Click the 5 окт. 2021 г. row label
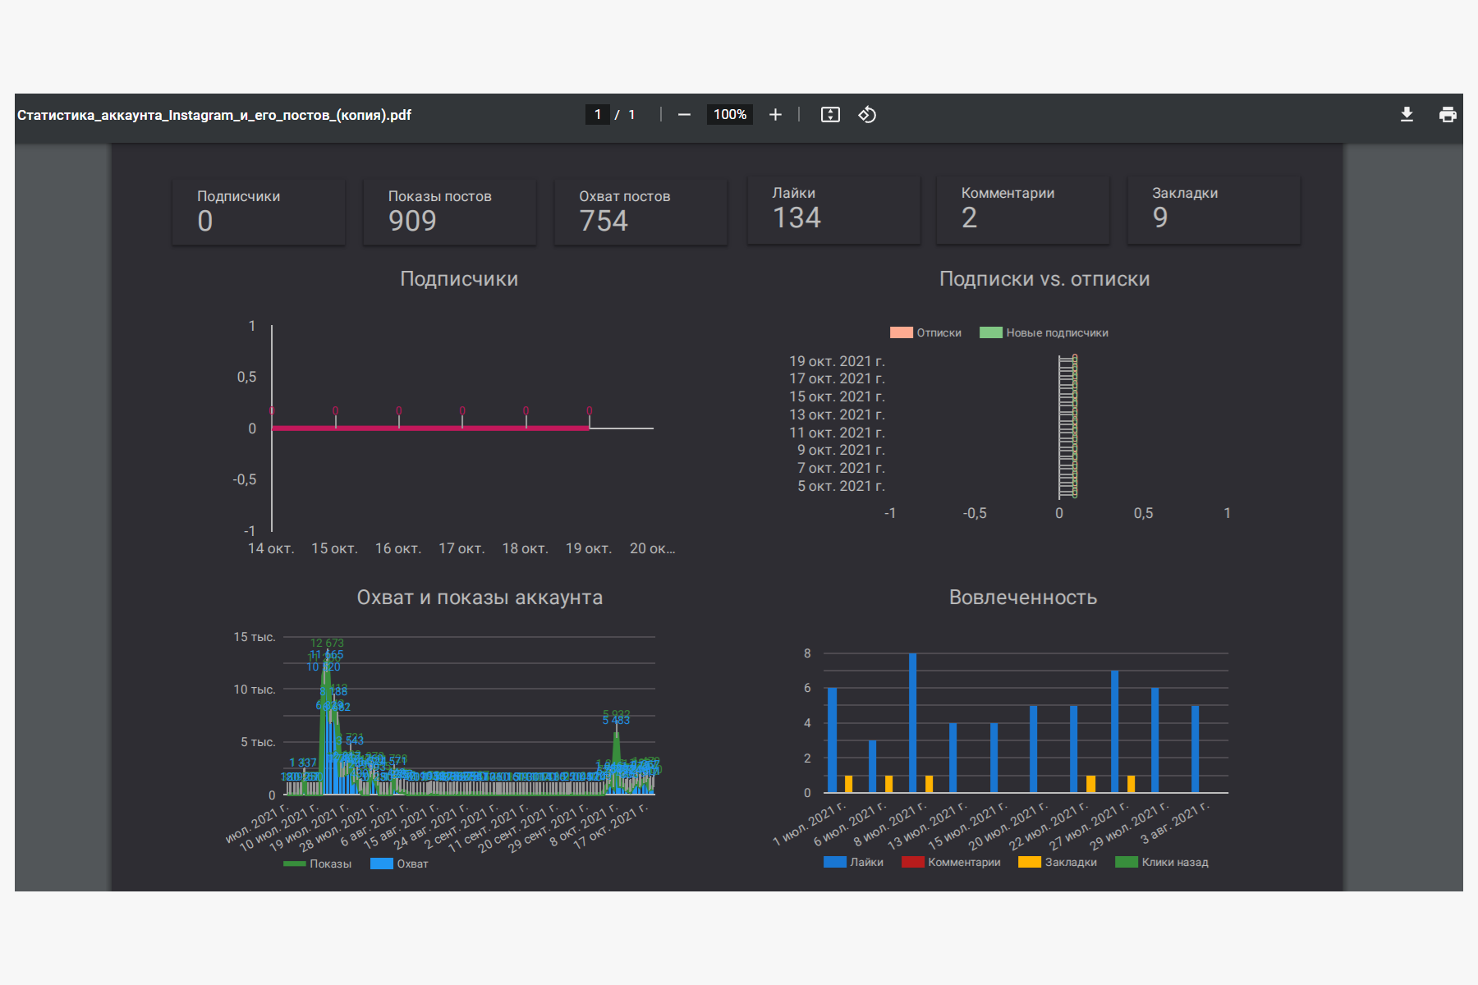The width and height of the screenshot is (1478, 985). pyautogui.click(x=841, y=486)
